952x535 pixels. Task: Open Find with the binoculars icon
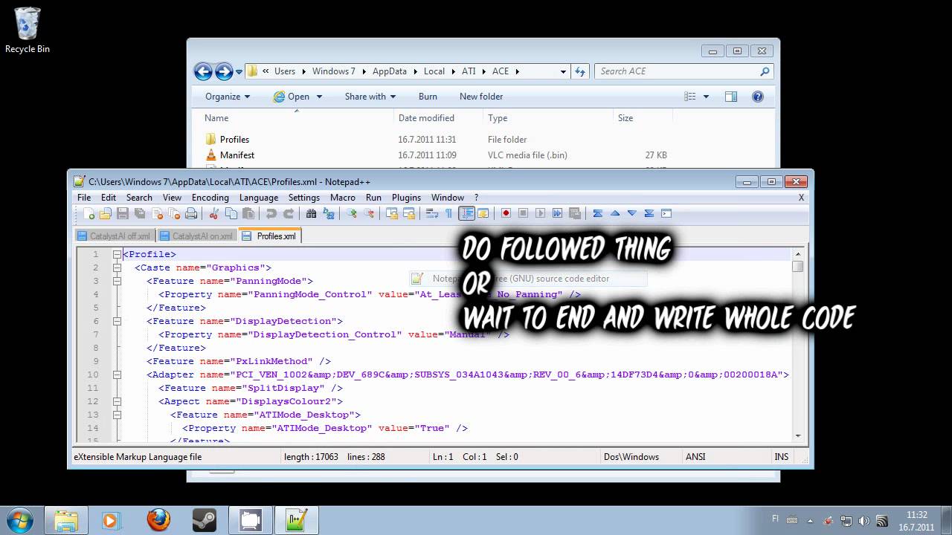pyautogui.click(x=311, y=213)
